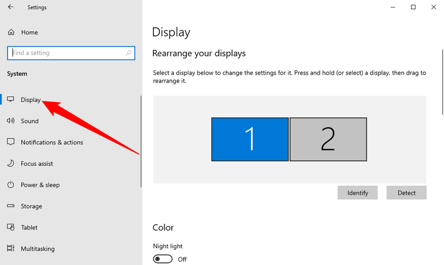Toggle the Night light switch

(x=163, y=259)
